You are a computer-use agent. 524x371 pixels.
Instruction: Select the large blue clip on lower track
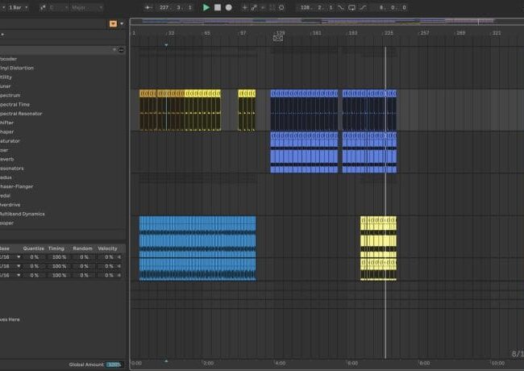197,248
